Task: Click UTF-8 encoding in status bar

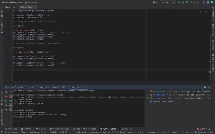Action: pyautogui.click(x=115, y=132)
